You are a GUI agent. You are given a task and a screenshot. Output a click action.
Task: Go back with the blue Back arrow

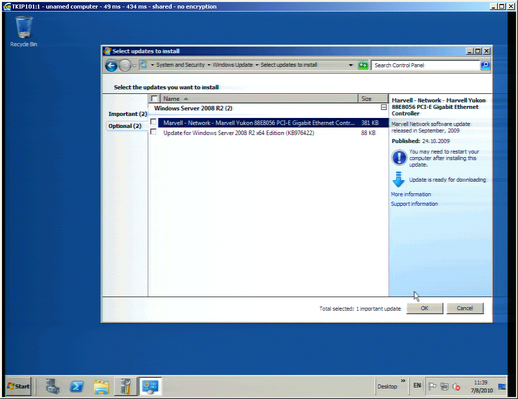coord(111,65)
